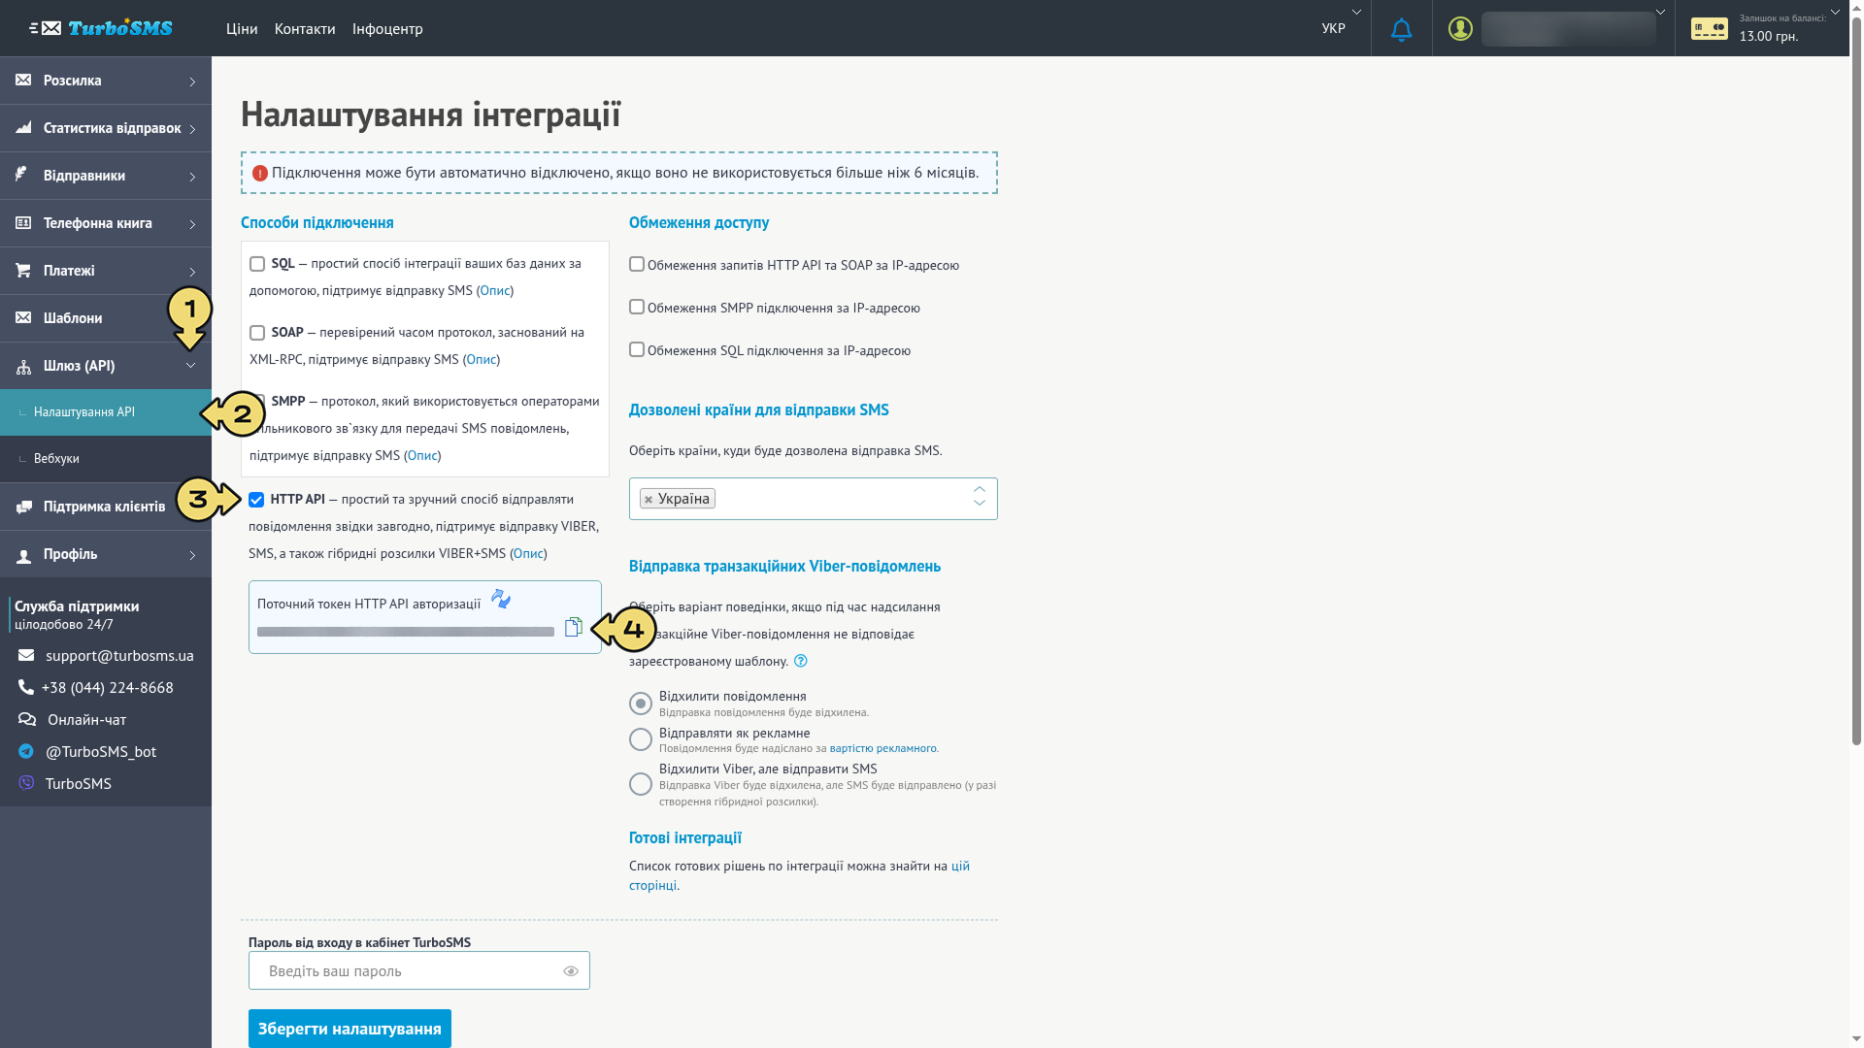Click the Розсилка envelope icon
Viewport: 1864px width, 1048px height.
(23, 81)
